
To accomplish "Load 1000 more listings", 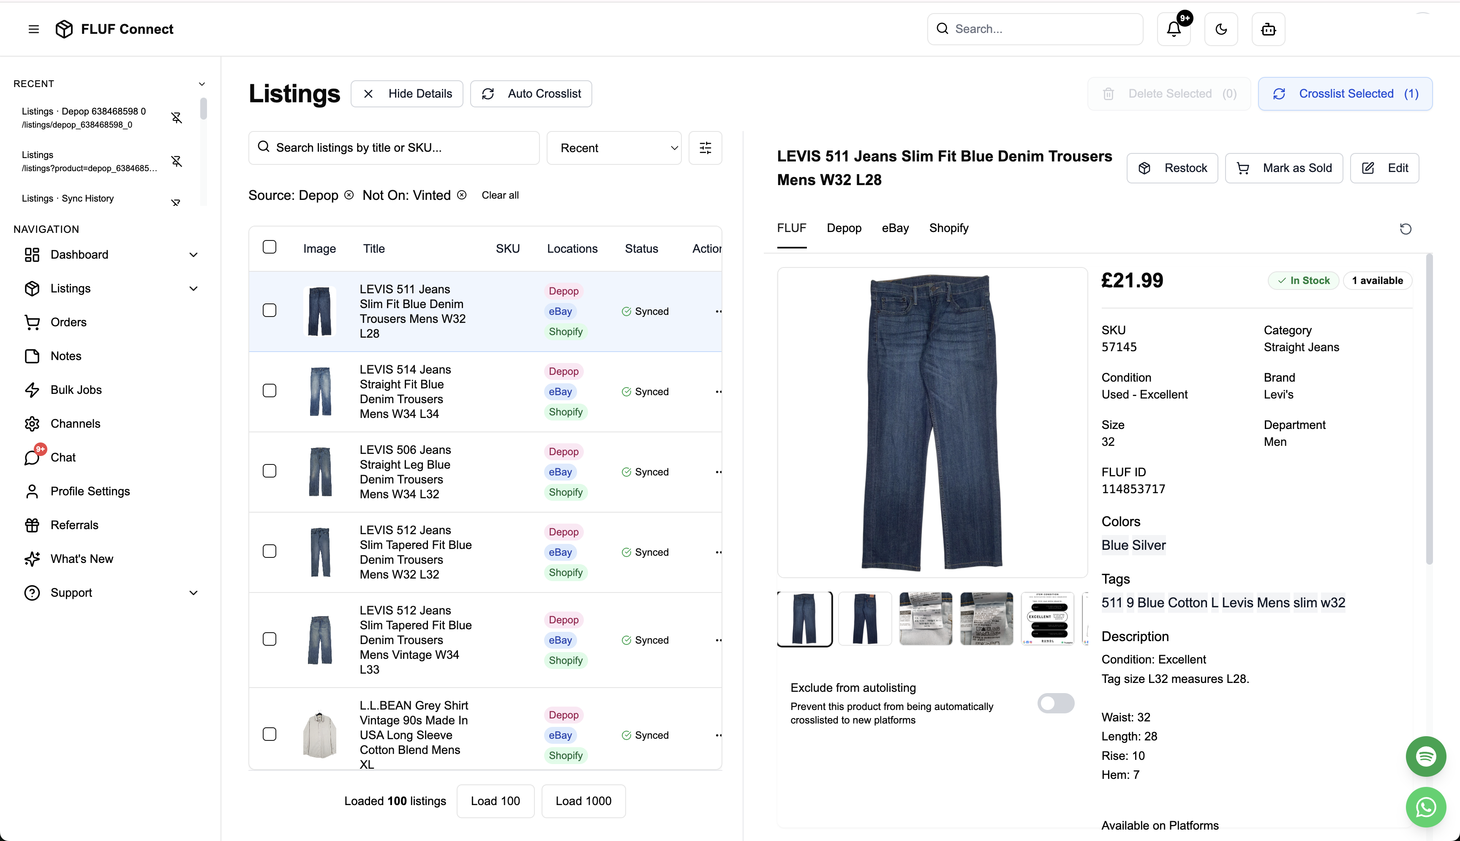I will coord(583,801).
